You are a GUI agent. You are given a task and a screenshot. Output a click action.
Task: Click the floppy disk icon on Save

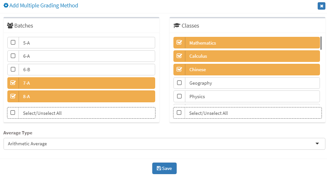click(159, 168)
